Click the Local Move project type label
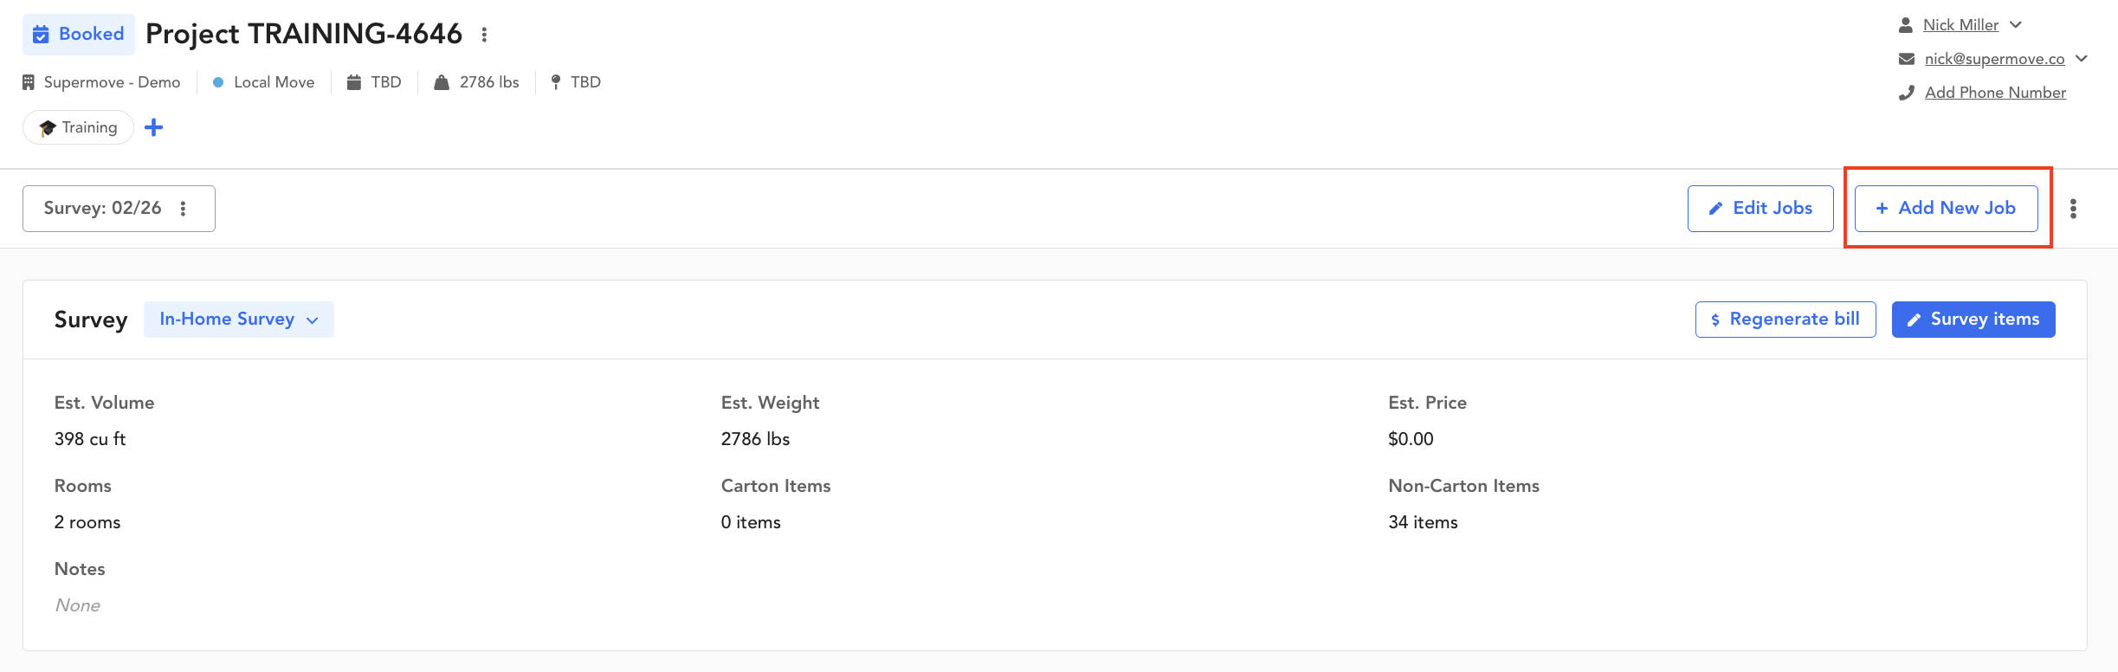2118x672 pixels. click(274, 82)
